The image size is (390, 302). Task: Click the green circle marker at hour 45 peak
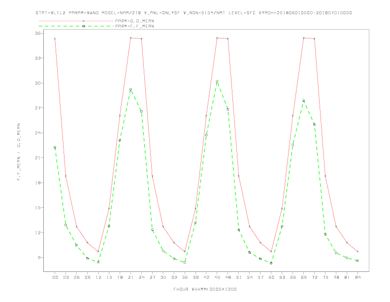click(217, 81)
